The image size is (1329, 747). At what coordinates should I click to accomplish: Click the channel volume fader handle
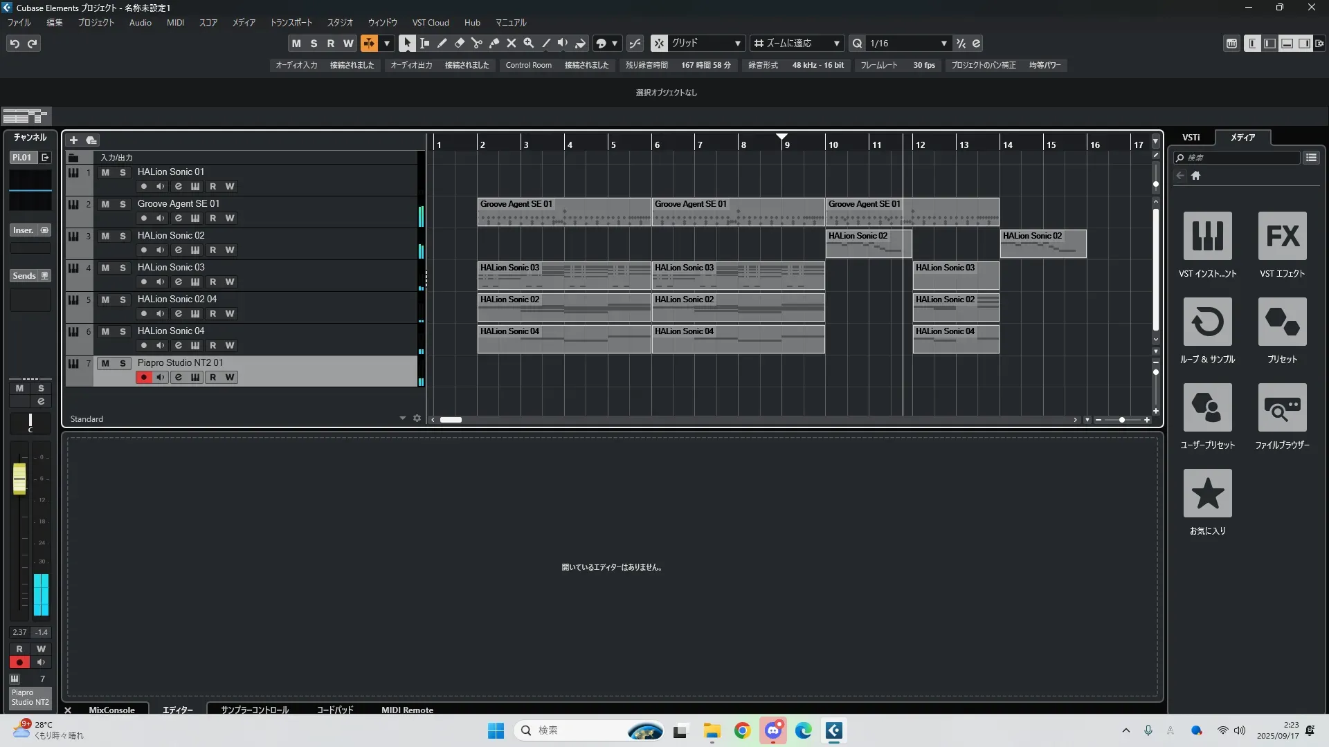[x=19, y=478]
